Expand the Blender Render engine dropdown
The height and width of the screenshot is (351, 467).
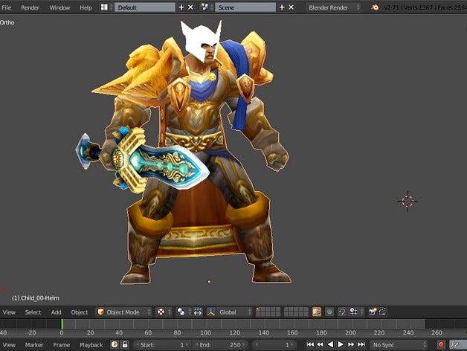(335, 7)
